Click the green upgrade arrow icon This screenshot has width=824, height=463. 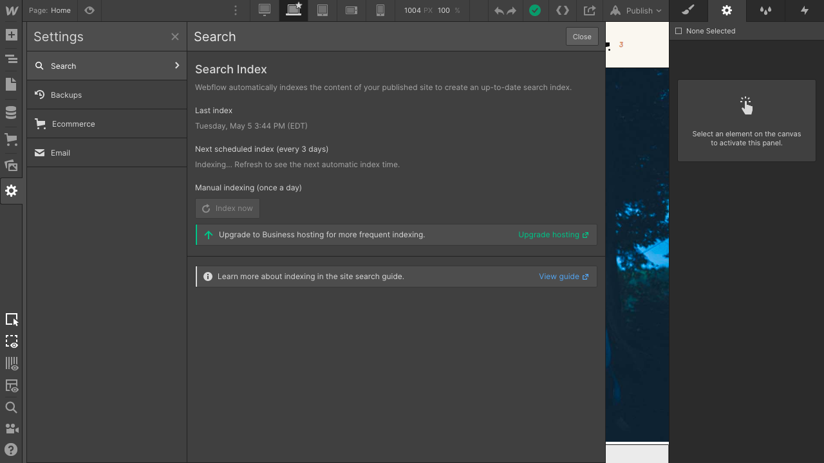[x=208, y=235]
